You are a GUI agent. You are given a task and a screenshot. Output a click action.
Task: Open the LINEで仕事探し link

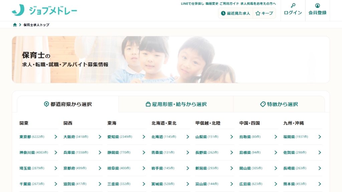click(x=192, y=4)
